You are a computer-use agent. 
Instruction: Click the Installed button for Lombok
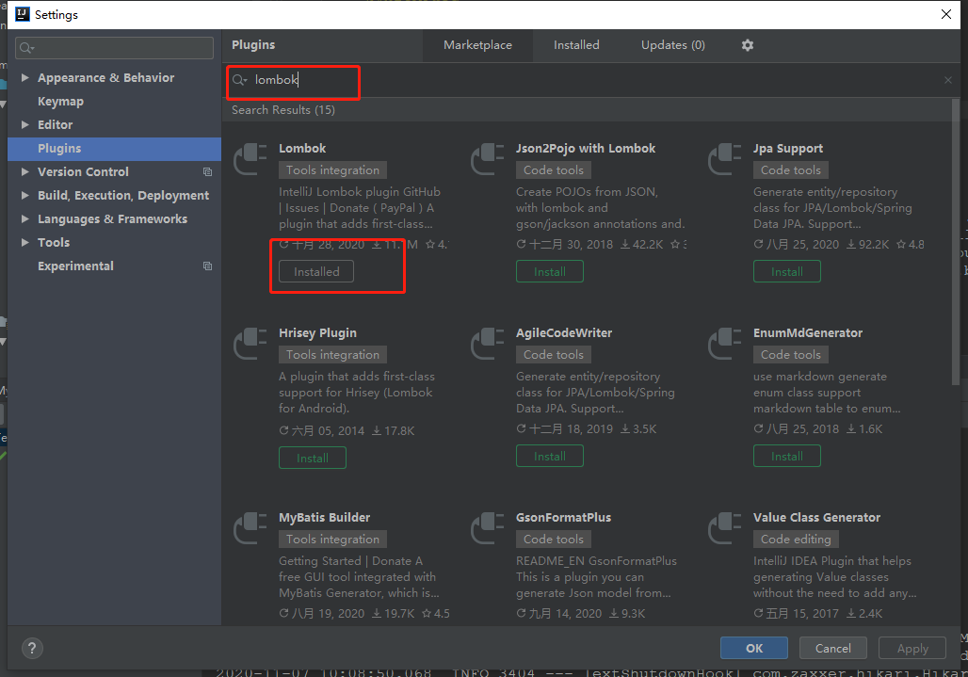pyautogui.click(x=316, y=271)
